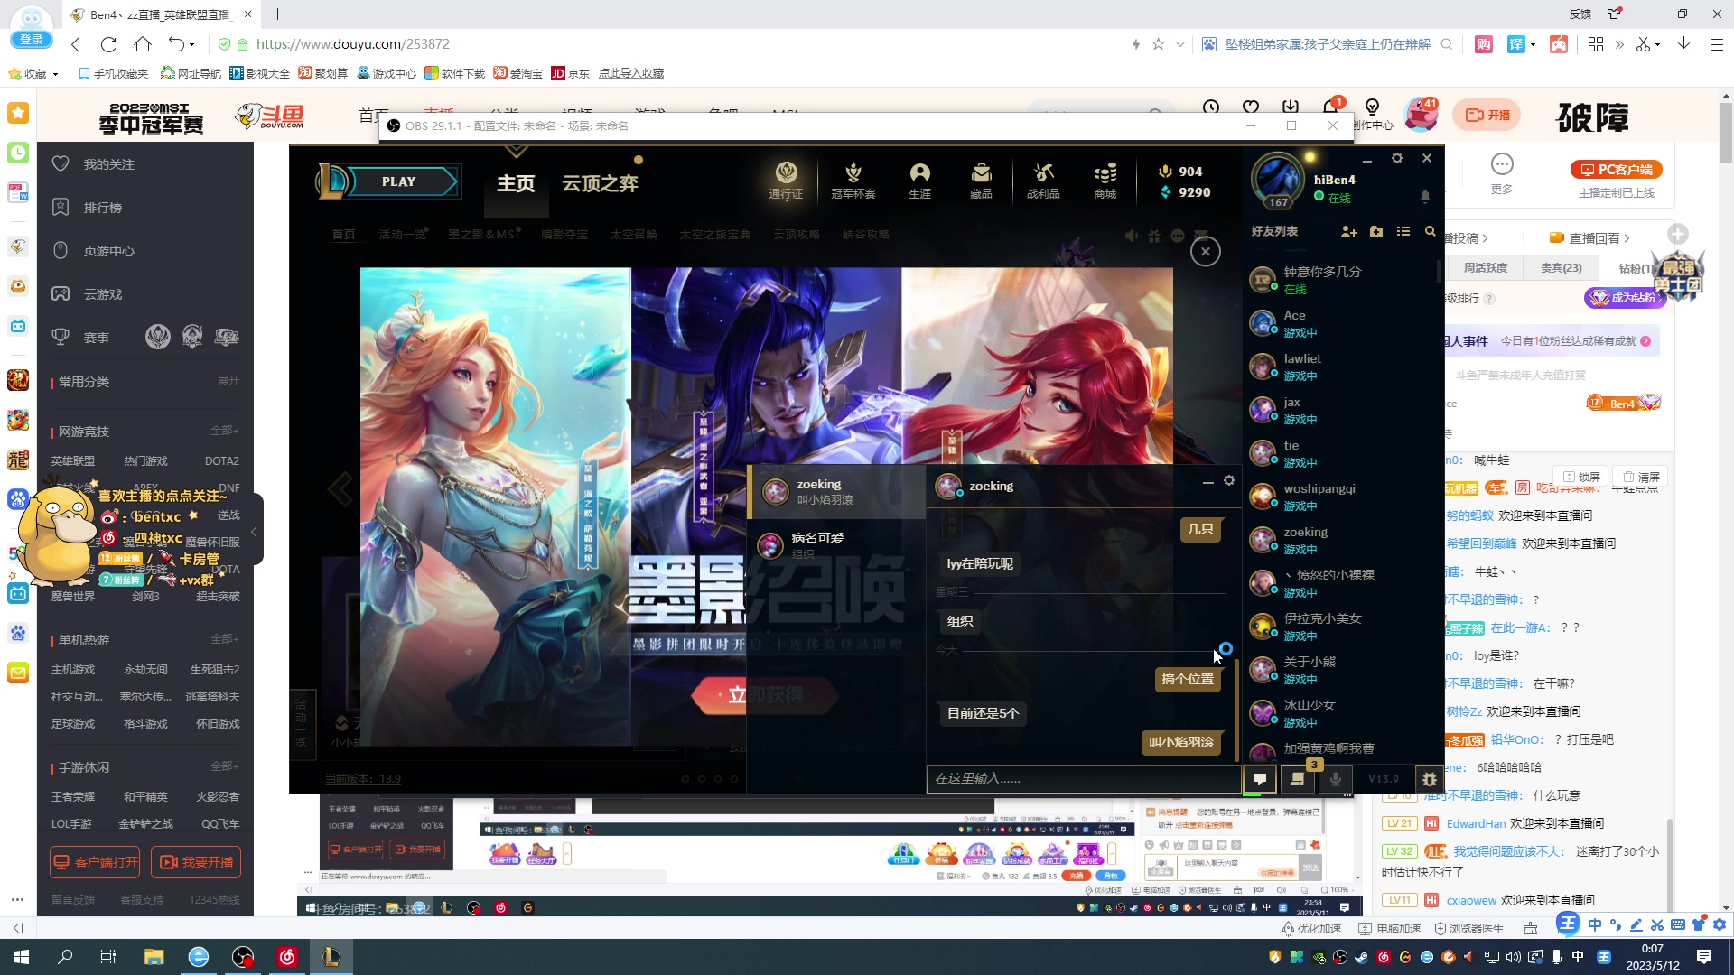Click the 客户端打开 button
Image resolution: width=1734 pixels, height=975 pixels.
[96, 862]
